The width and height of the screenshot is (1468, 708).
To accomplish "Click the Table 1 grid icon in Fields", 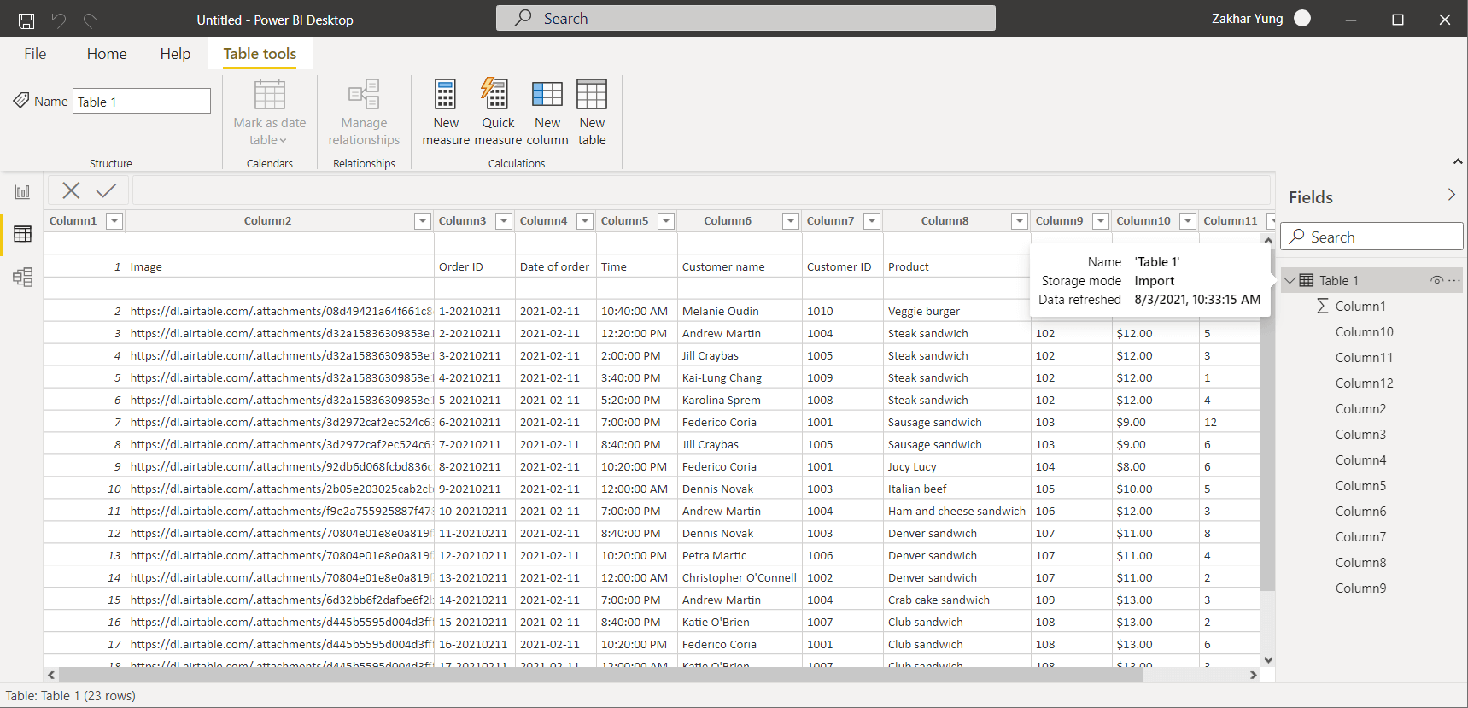I will coord(1307,280).
